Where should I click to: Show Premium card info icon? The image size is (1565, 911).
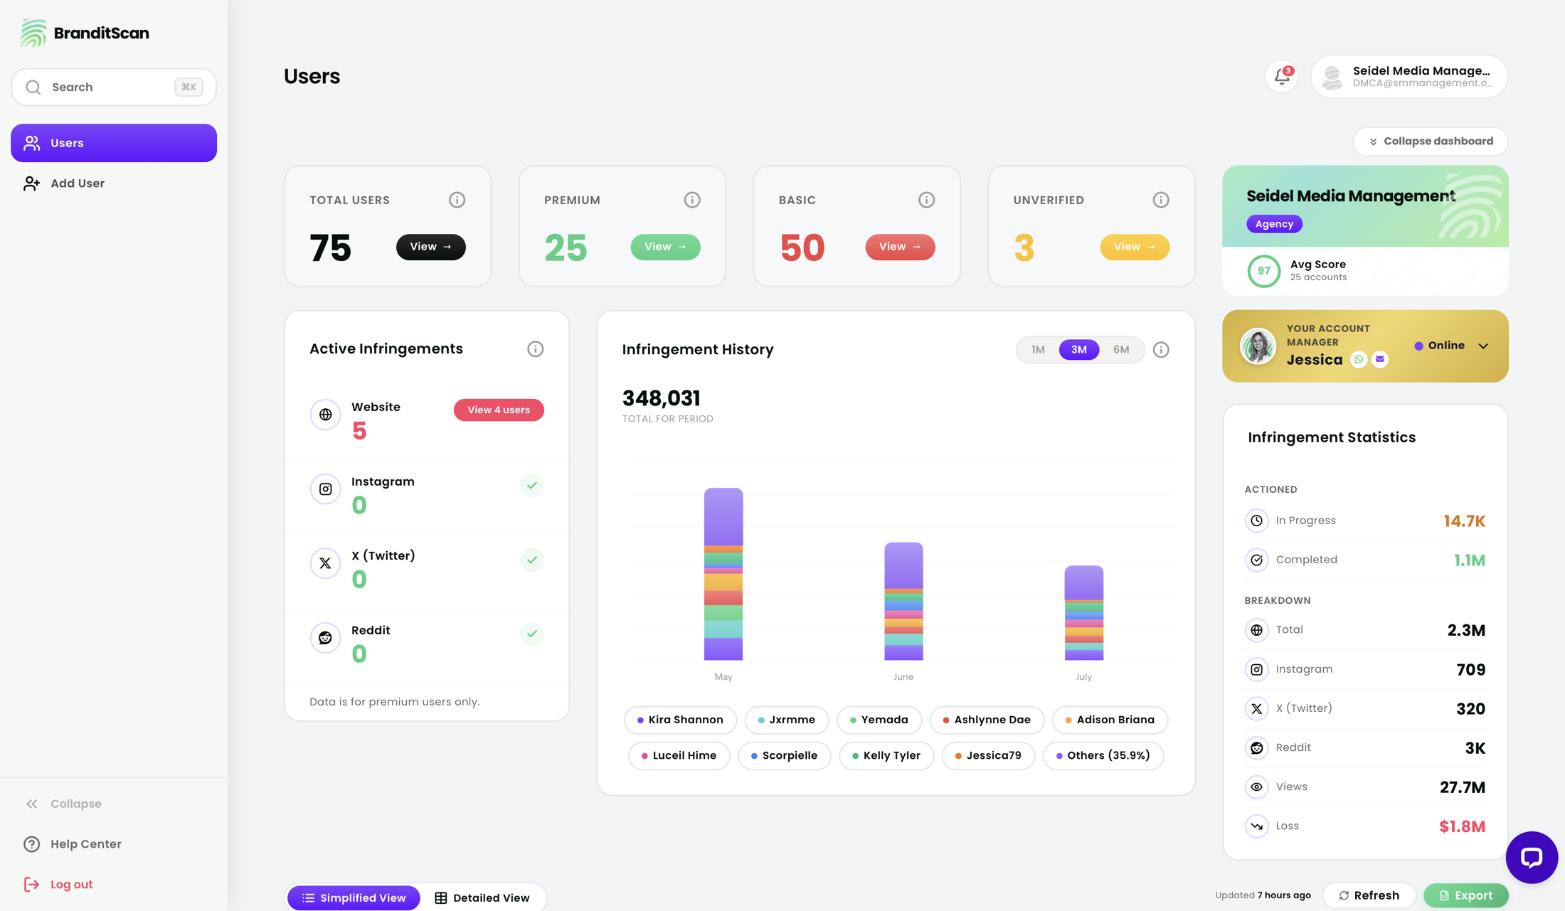point(692,200)
